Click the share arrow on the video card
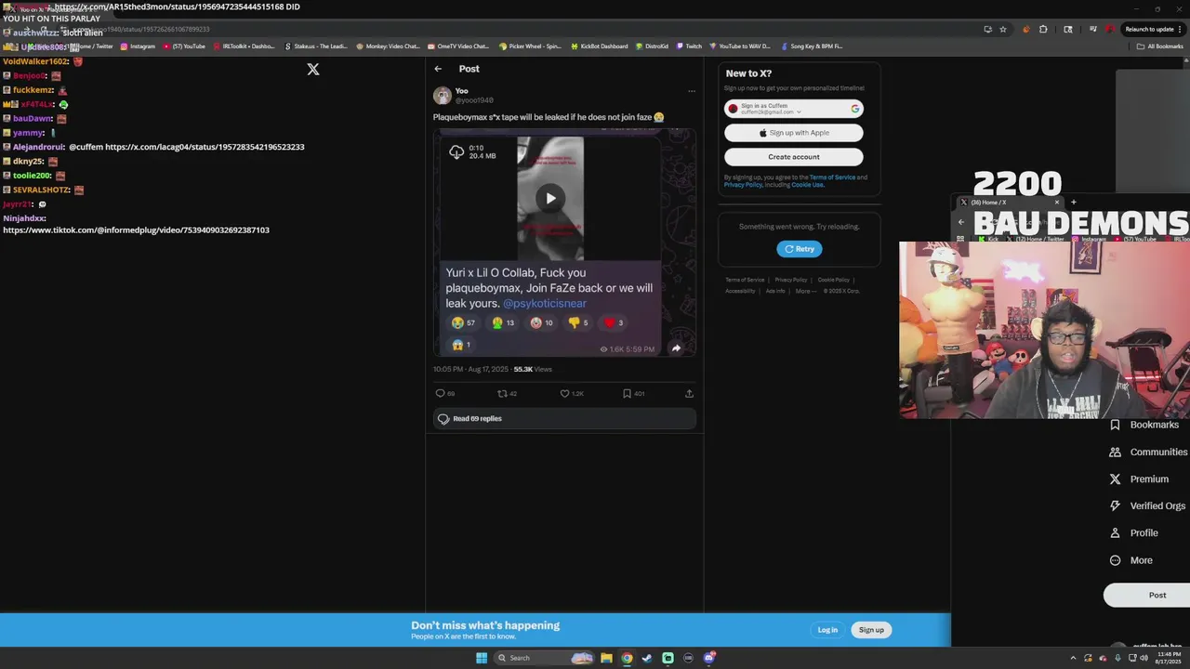Screen dimensions: 1190x669 tap(676, 348)
